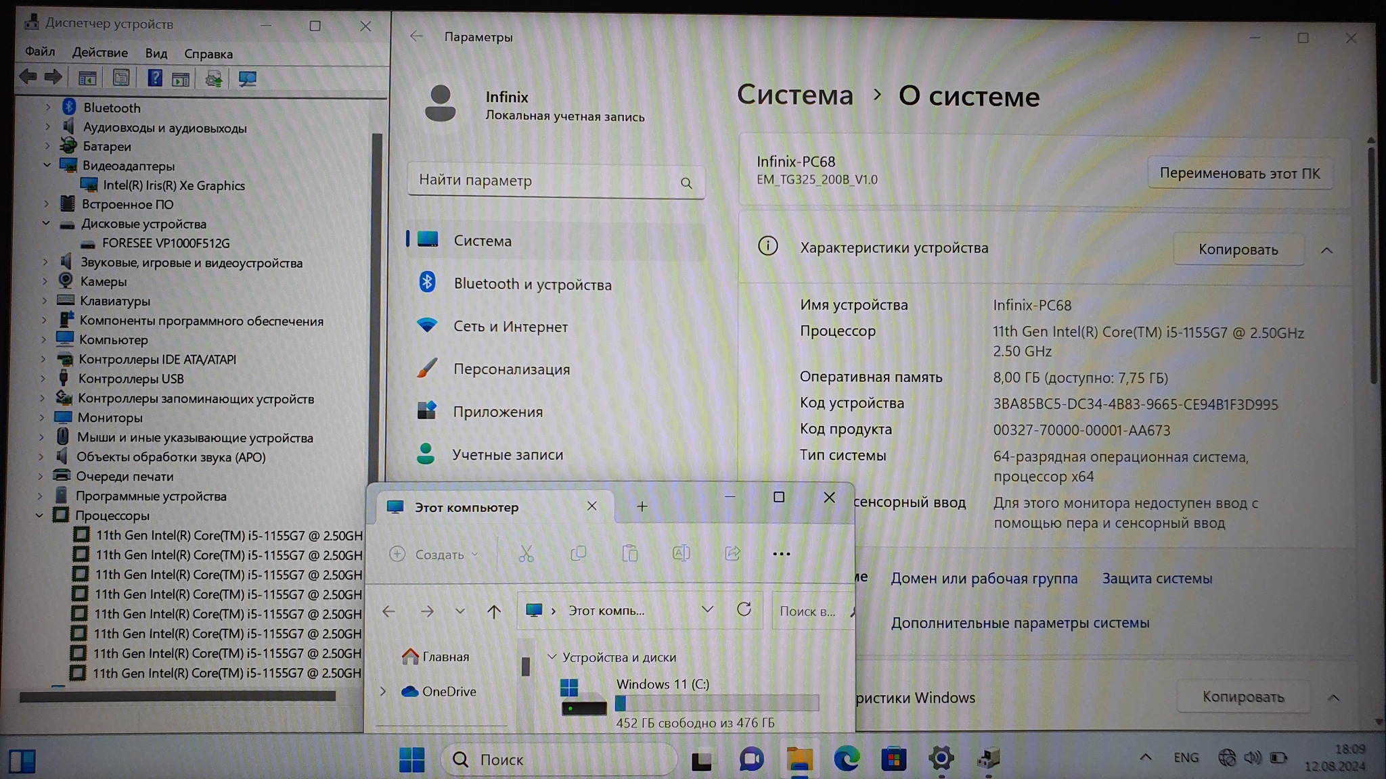Click the Переименовать этот ПК button
1386x779 pixels.
[1239, 173]
